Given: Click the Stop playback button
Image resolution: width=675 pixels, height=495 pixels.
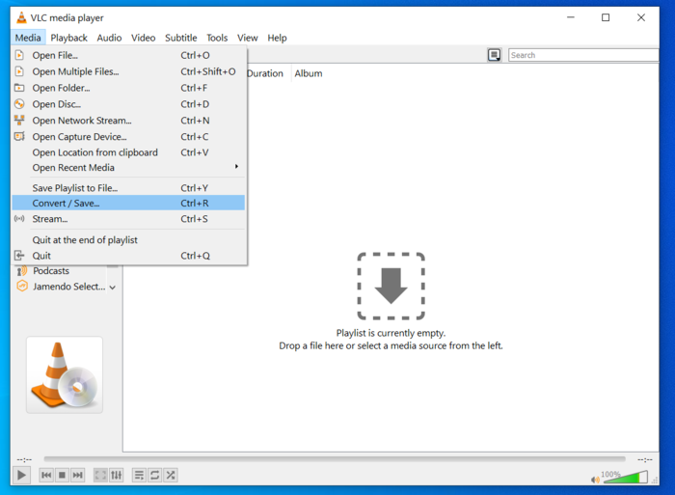Looking at the screenshot, I should pyautogui.click(x=62, y=475).
